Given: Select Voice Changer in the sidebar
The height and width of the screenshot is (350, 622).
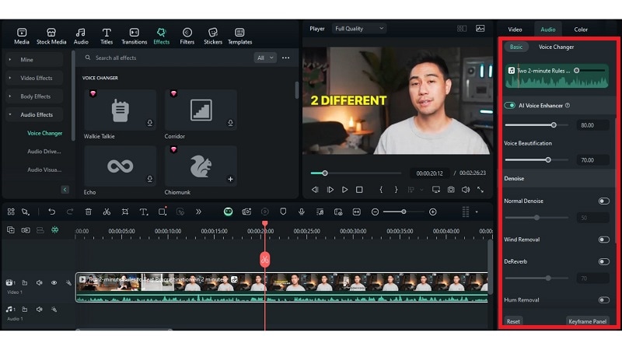Looking at the screenshot, I should click(x=44, y=133).
